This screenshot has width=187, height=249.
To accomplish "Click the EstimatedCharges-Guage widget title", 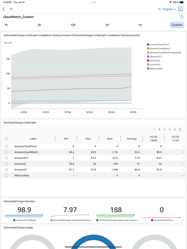I will click(18, 228).
